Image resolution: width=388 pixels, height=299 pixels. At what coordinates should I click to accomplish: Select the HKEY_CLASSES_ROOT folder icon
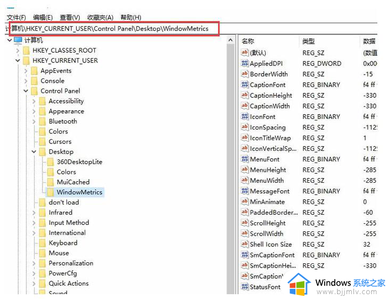click(x=26, y=51)
